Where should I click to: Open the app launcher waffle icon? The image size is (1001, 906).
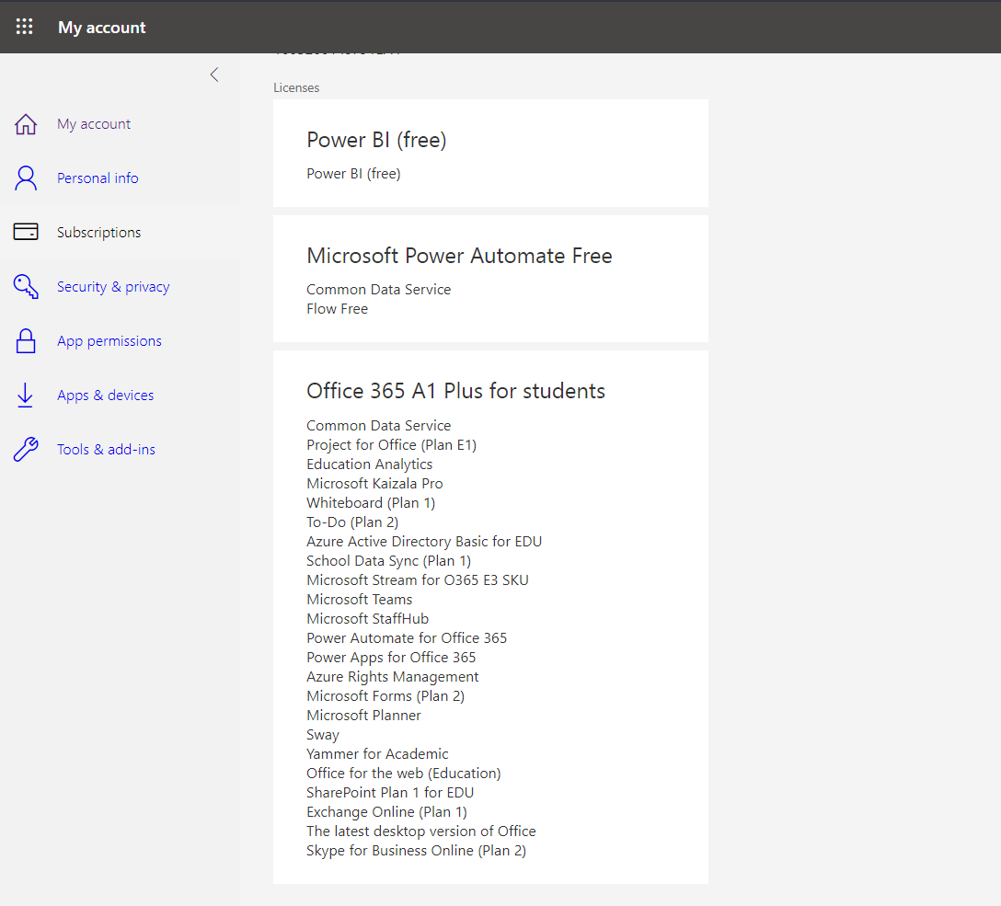pos(25,27)
